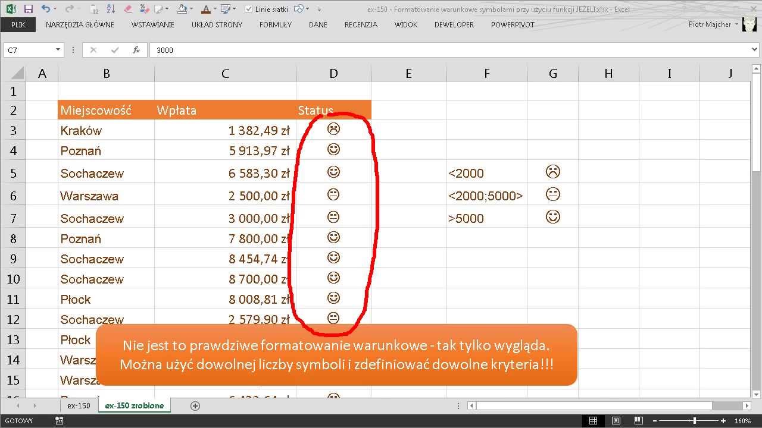Viewport: 762px width, 428px height.
Task: Click the cancel X icon in formula bar
Action: point(93,50)
